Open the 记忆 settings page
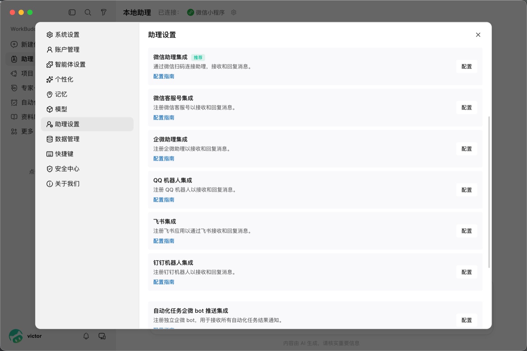527x351 pixels. point(87,94)
